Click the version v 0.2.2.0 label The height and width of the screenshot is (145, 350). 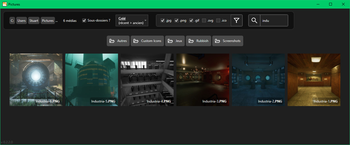tap(7, 142)
